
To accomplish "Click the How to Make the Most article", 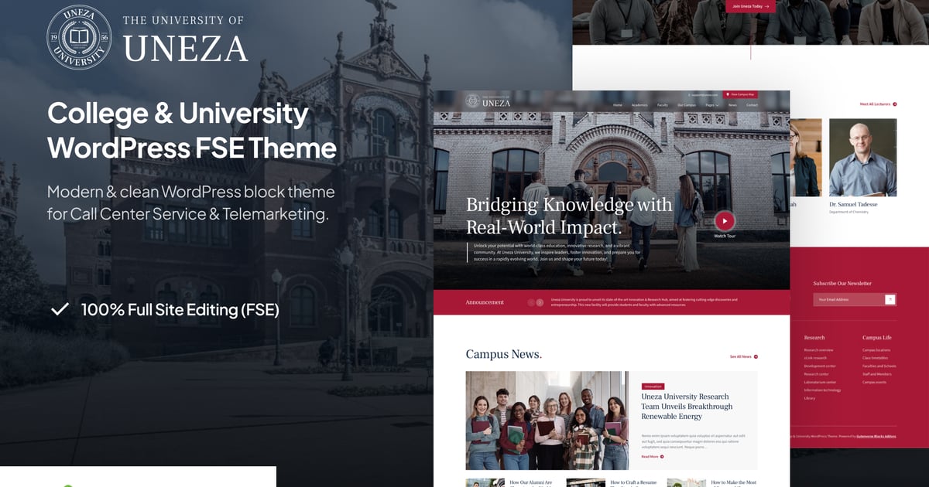I will (x=734, y=482).
